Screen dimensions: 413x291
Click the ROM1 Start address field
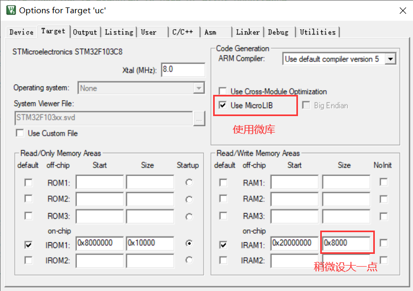[x=100, y=182]
